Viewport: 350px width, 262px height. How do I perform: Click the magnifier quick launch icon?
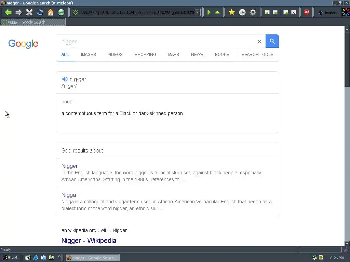tap(51, 258)
